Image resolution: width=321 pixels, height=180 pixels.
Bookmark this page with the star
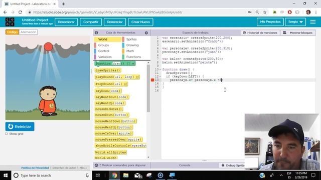(x=265, y=12)
